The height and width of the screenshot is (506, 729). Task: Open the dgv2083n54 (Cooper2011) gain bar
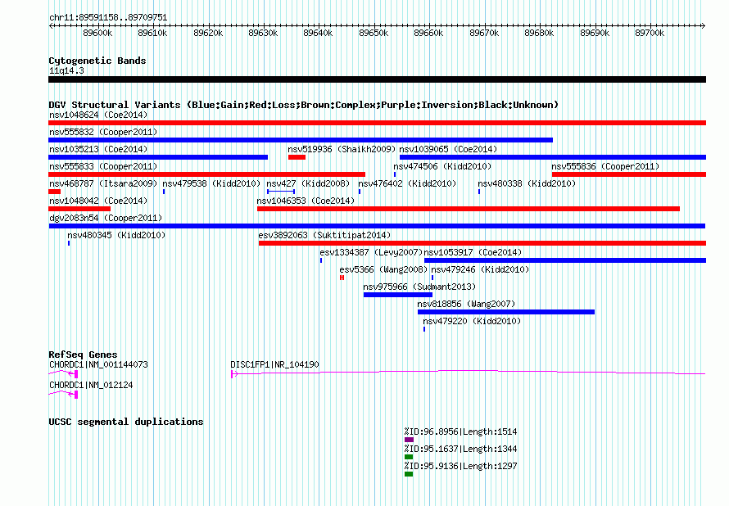(377, 226)
